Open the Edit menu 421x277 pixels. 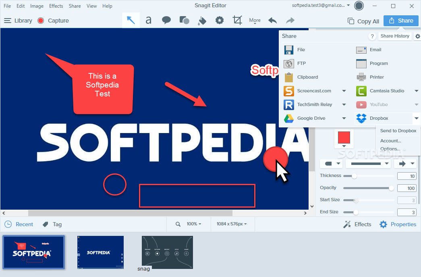(x=21, y=6)
